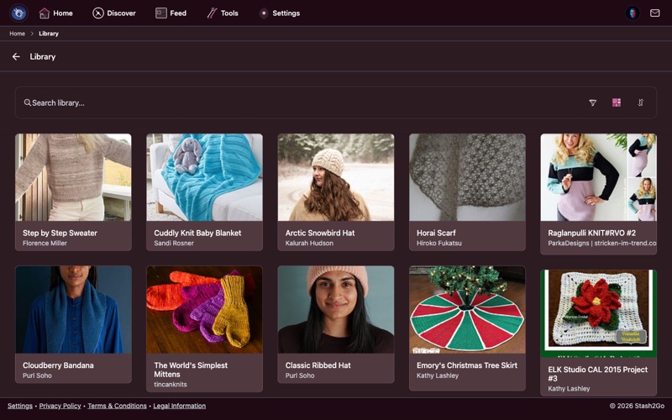Viewport: 672px width, 420px height.
Task: Click the 'Hiroko Fukatsu' author text
Action: [x=439, y=243]
